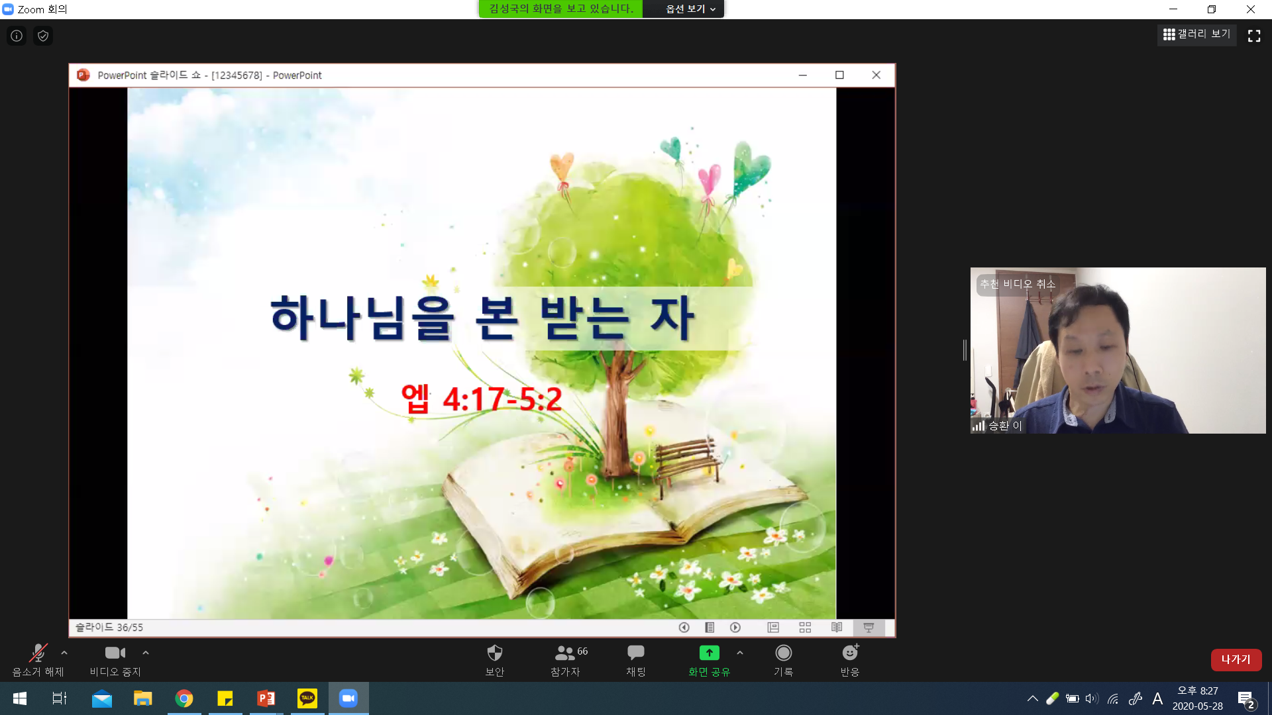Open the Security (보안) options
Image resolution: width=1272 pixels, height=715 pixels.
[x=494, y=660]
